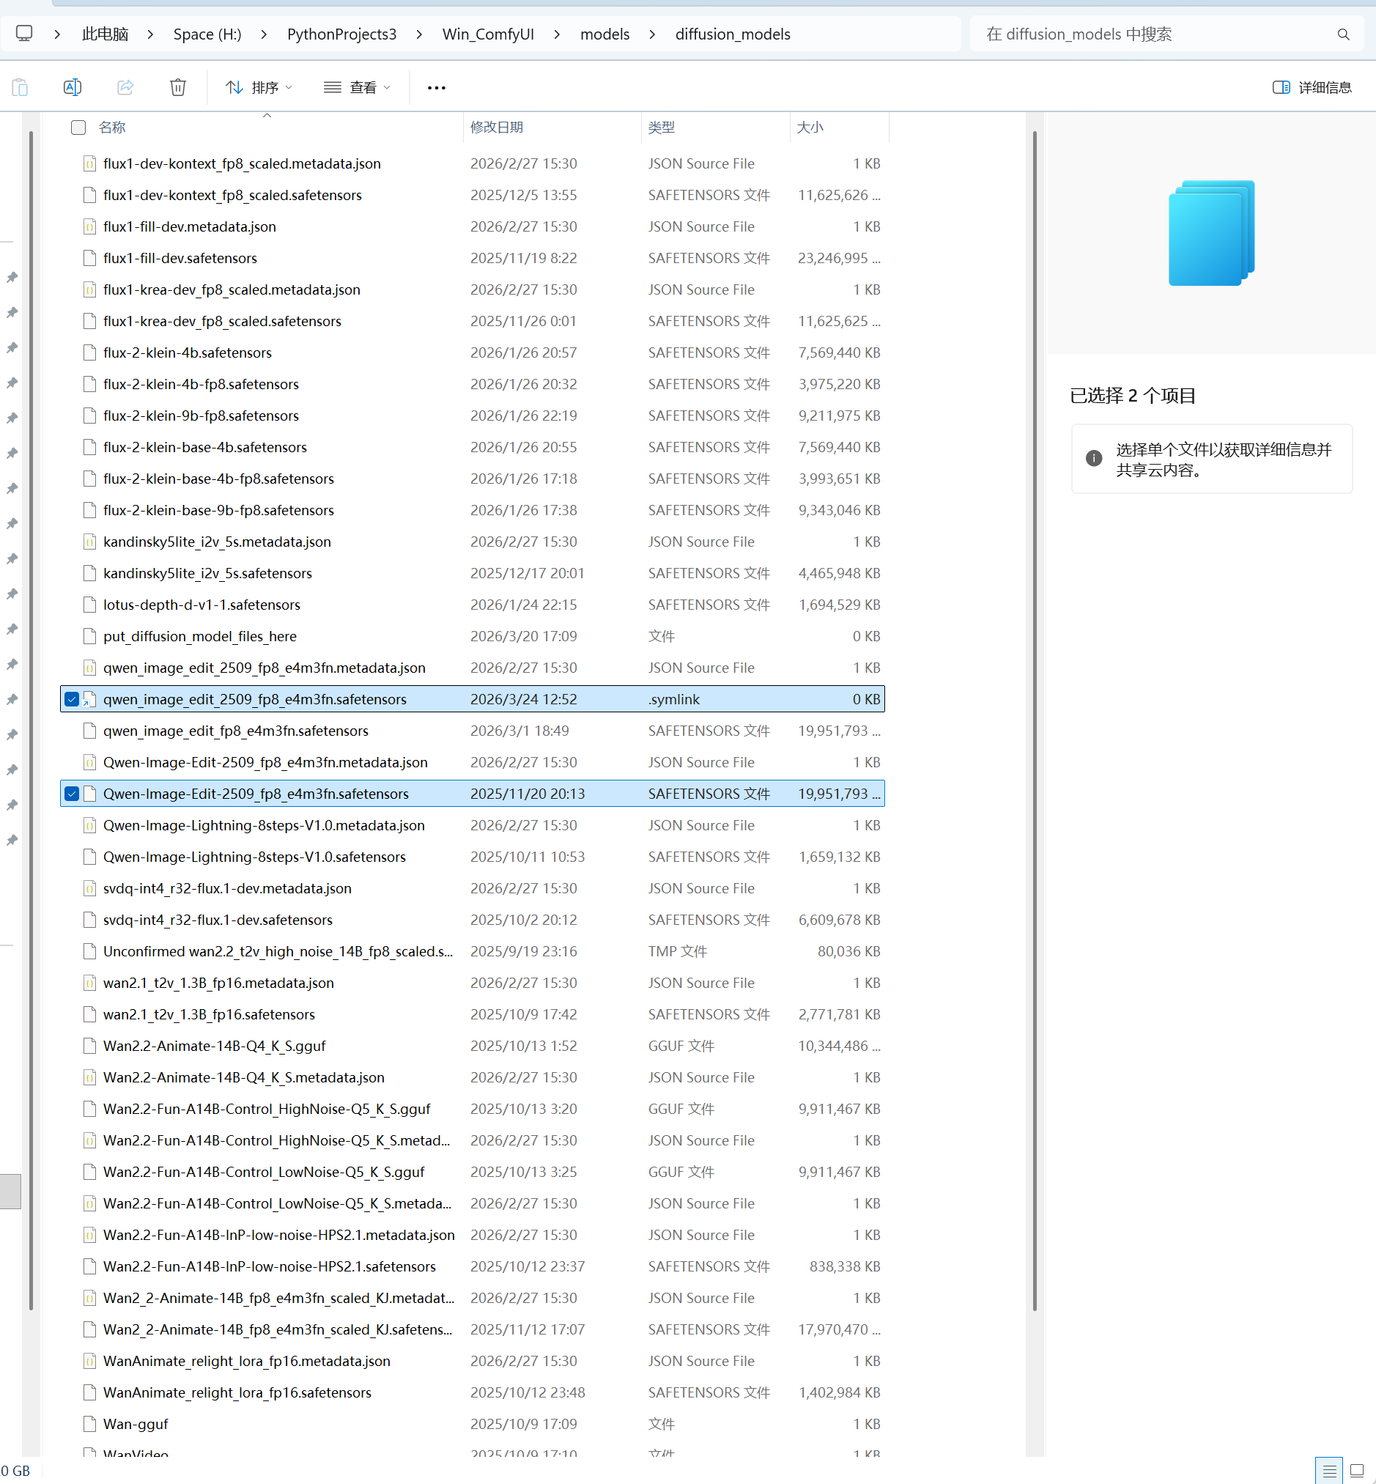The height and width of the screenshot is (1484, 1376).
Task: Click file icon of flux1-fill-dev.safetensors
Action: (89, 259)
